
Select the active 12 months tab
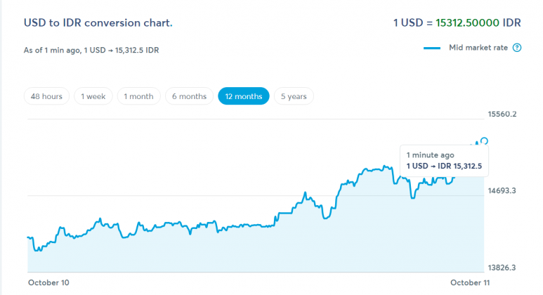[x=244, y=96]
